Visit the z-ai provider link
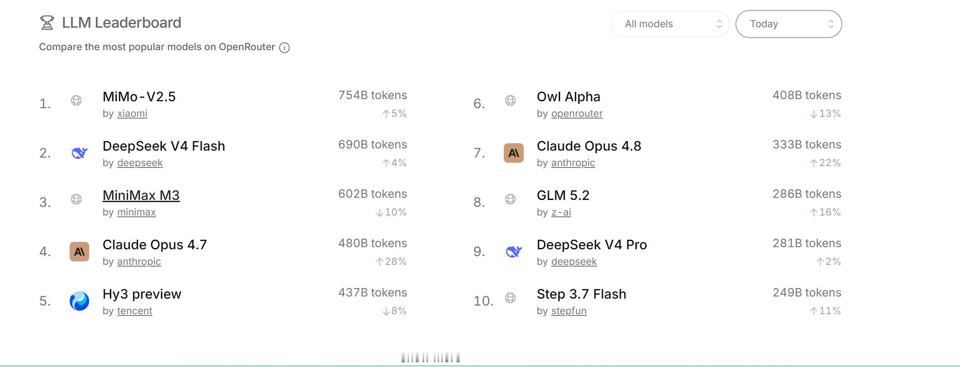 [x=561, y=212]
